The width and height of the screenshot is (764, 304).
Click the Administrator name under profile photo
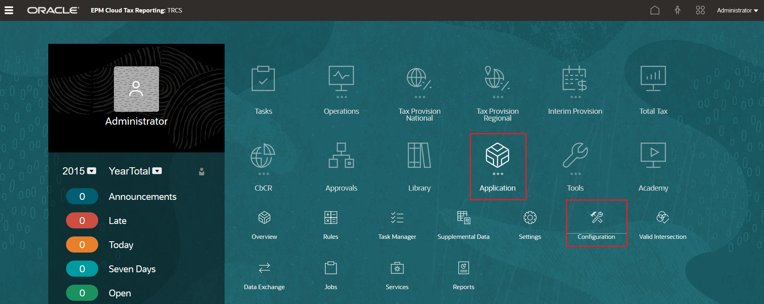(x=136, y=121)
